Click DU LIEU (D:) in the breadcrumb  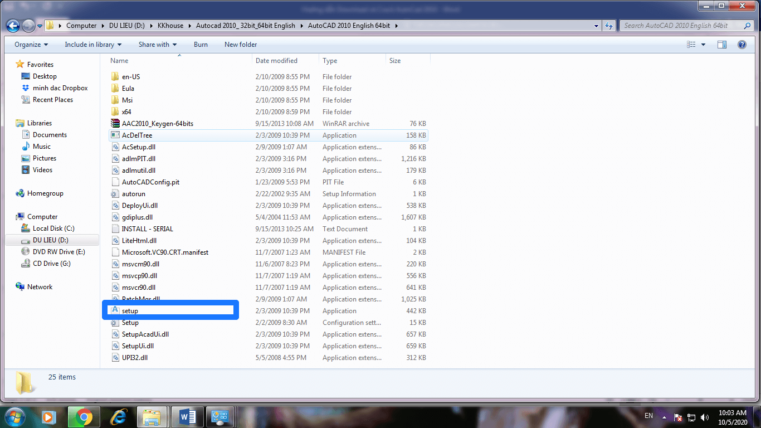[x=128, y=26]
